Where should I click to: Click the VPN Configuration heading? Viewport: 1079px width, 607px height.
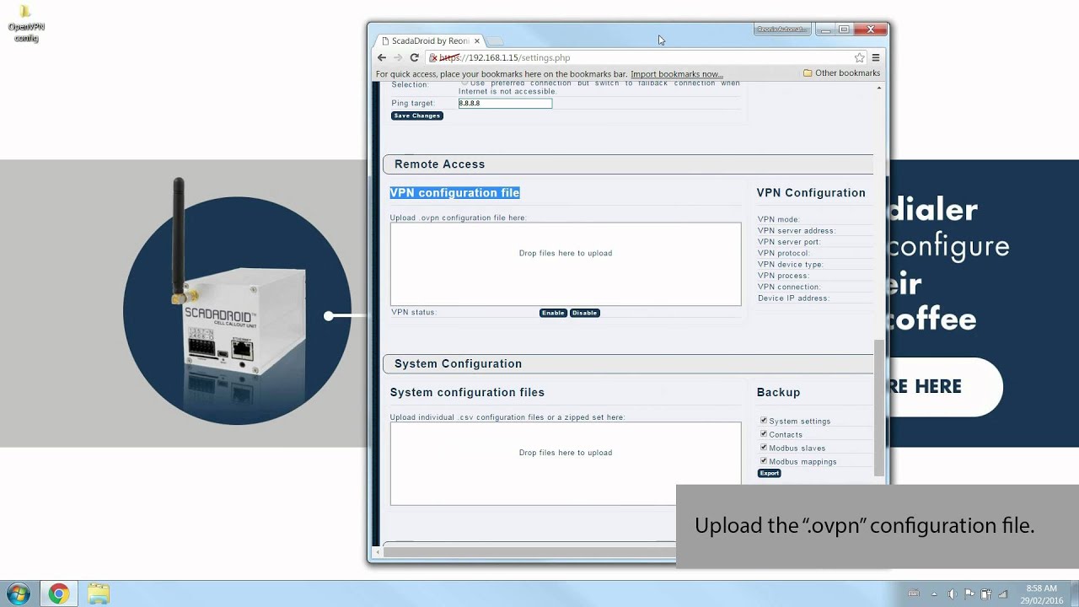[811, 193]
